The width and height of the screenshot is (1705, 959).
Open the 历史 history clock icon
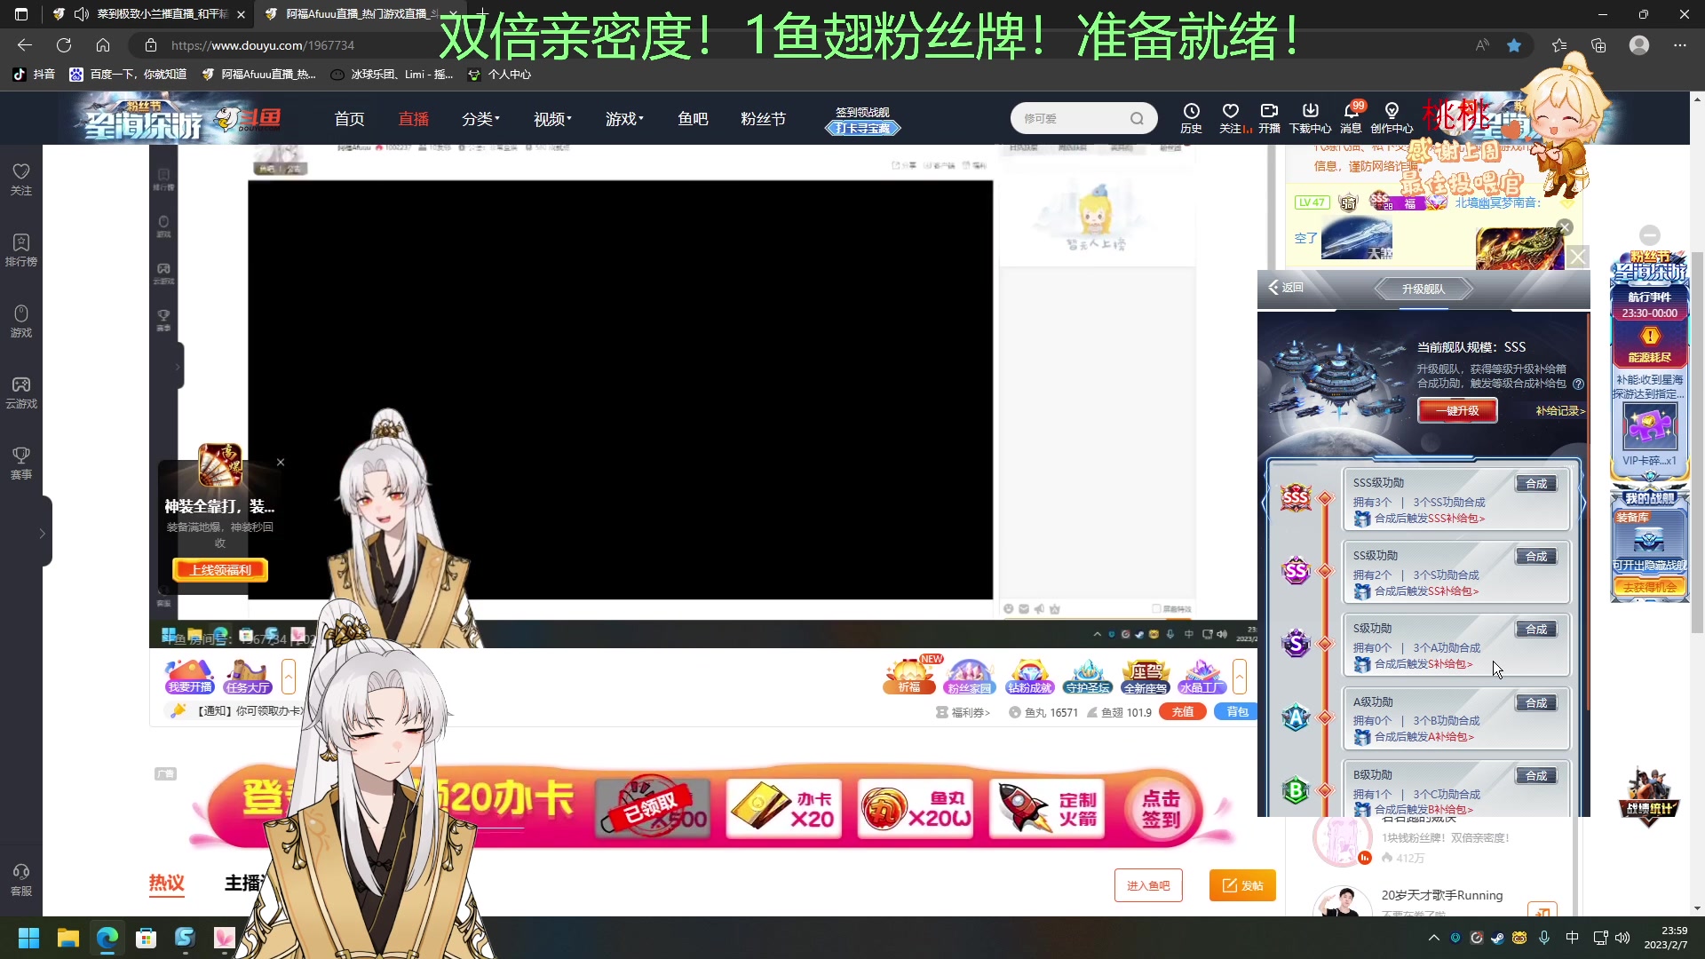click(x=1191, y=117)
